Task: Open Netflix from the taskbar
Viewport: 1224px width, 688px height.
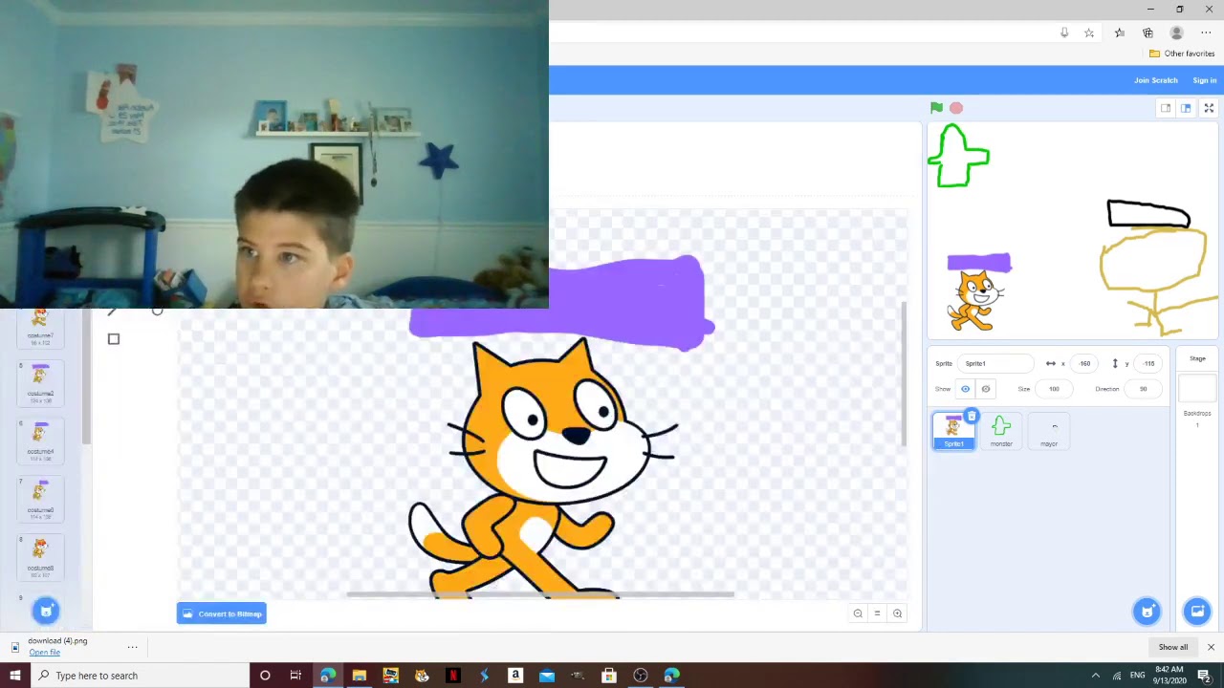Action: coord(453,676)
